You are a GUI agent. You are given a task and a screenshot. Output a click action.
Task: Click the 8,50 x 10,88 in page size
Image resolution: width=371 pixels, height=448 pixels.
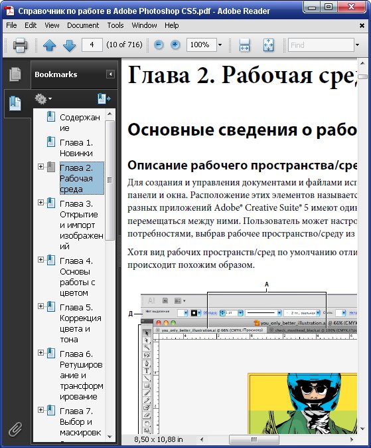(159, 439)
